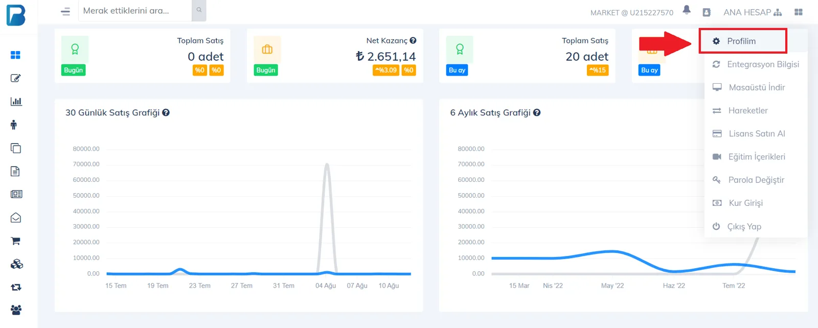Click help icon beside 30 Günlük Satış Grafiği
Viewport: 818px width, 328px height.
(166, 112)
